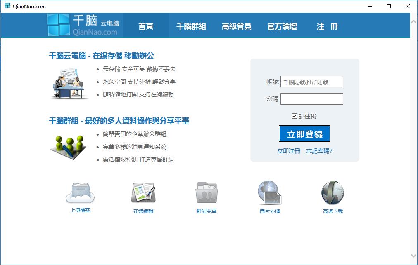Click the 立即注冊 sign up link
The height and width of the screenshot is (265, 418).
[289, 151]
